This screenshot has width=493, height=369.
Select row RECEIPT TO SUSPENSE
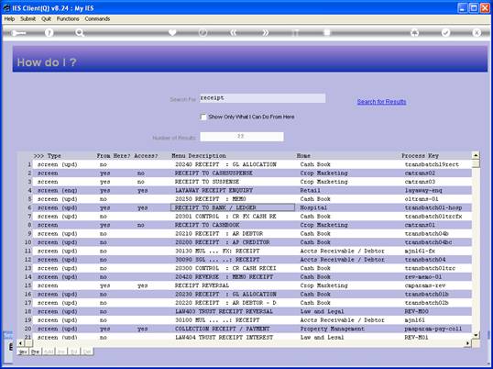click(x=252, y=182)
